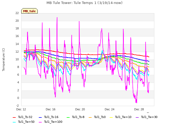Screen dimensions: 170x127
Task: Click the purple Tul1_Tw+30 legend swatch
Action: click(x=137, y=117)
